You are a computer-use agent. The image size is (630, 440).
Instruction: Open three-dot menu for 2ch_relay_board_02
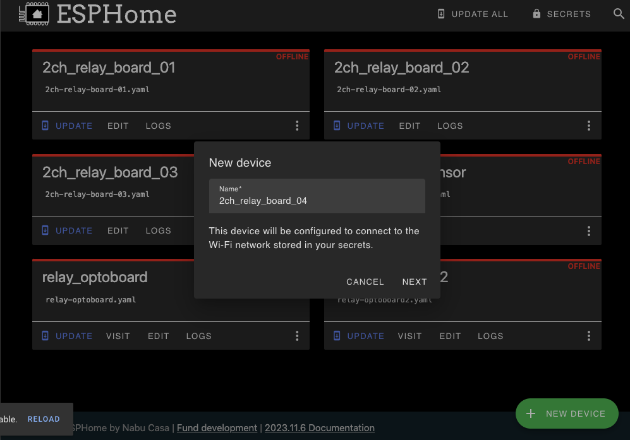[x=589, y=126]
